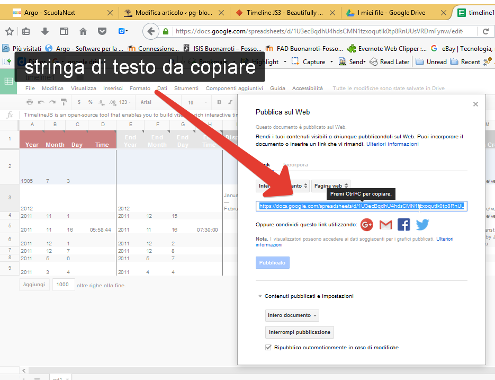Screen dimensions: 495x380
Task: Open the Diigo toolbar icon
Action: (123, 31)
